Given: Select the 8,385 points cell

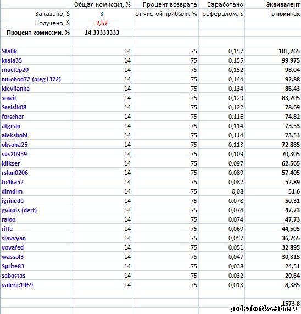Looking at the screenshot, I should point(273,285).
